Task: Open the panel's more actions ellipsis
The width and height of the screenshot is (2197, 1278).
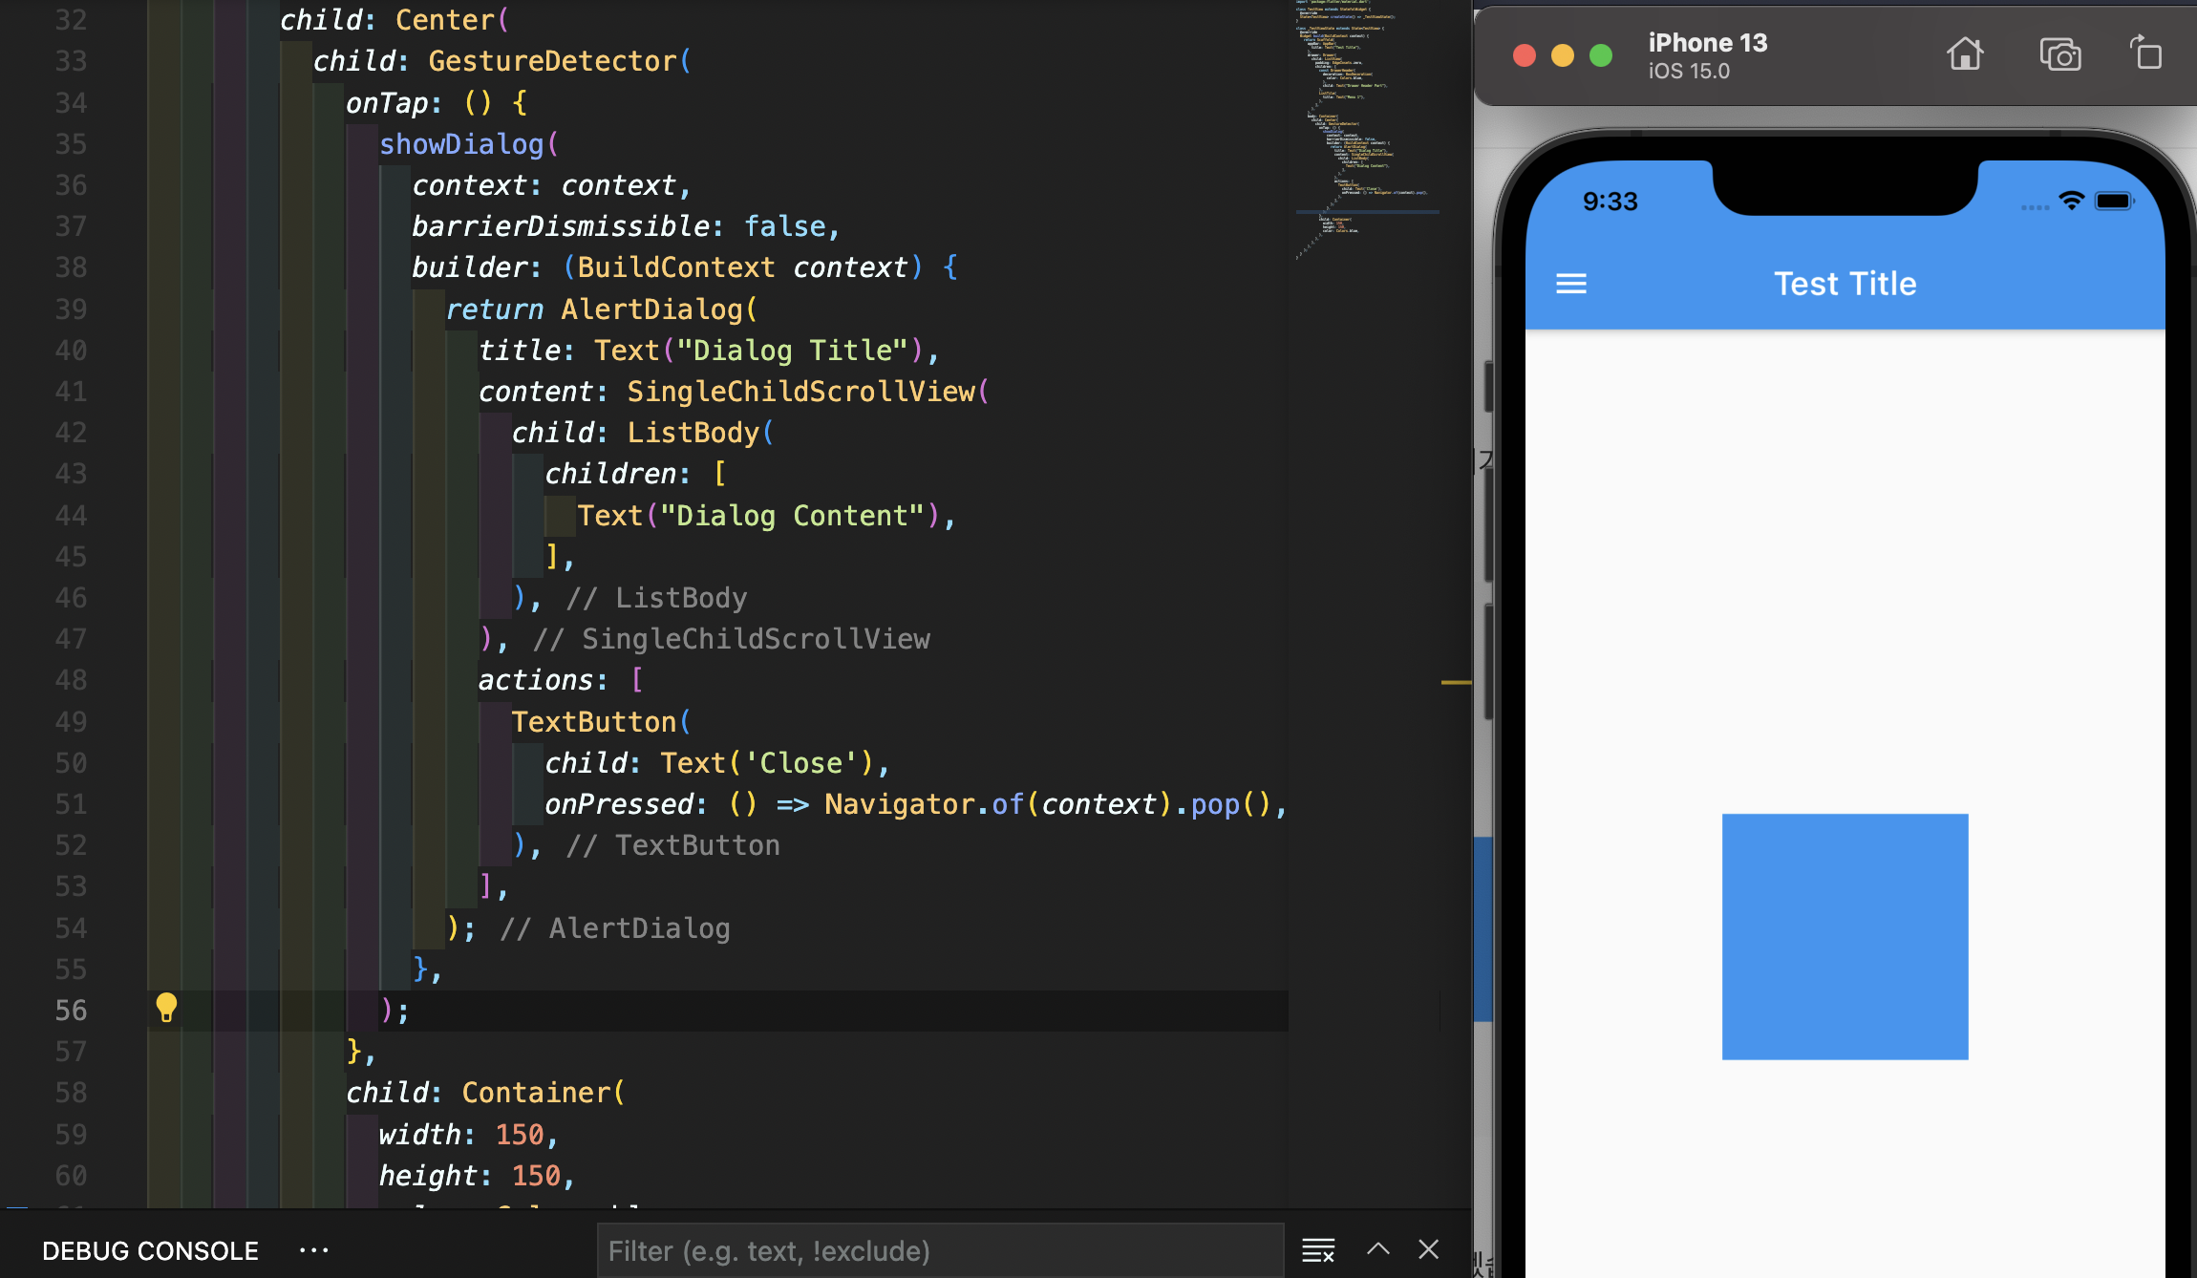Action: coord(313,1250)
